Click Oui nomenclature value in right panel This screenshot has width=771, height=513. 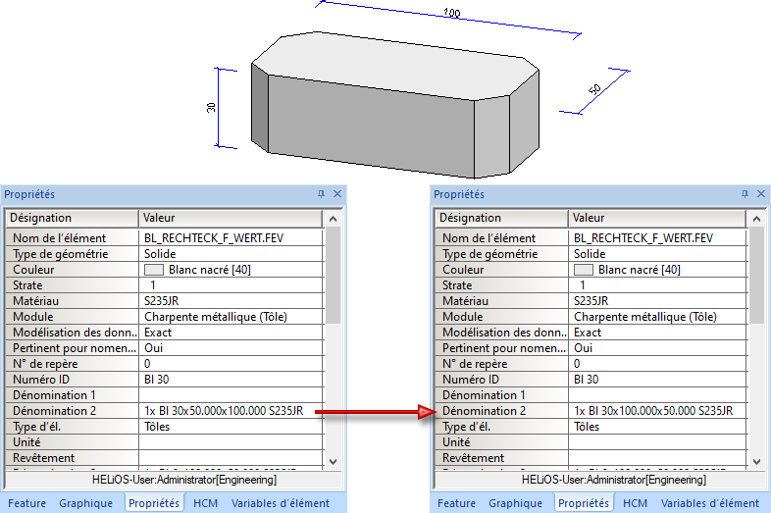pyautogui.click(x=584, y=348)
